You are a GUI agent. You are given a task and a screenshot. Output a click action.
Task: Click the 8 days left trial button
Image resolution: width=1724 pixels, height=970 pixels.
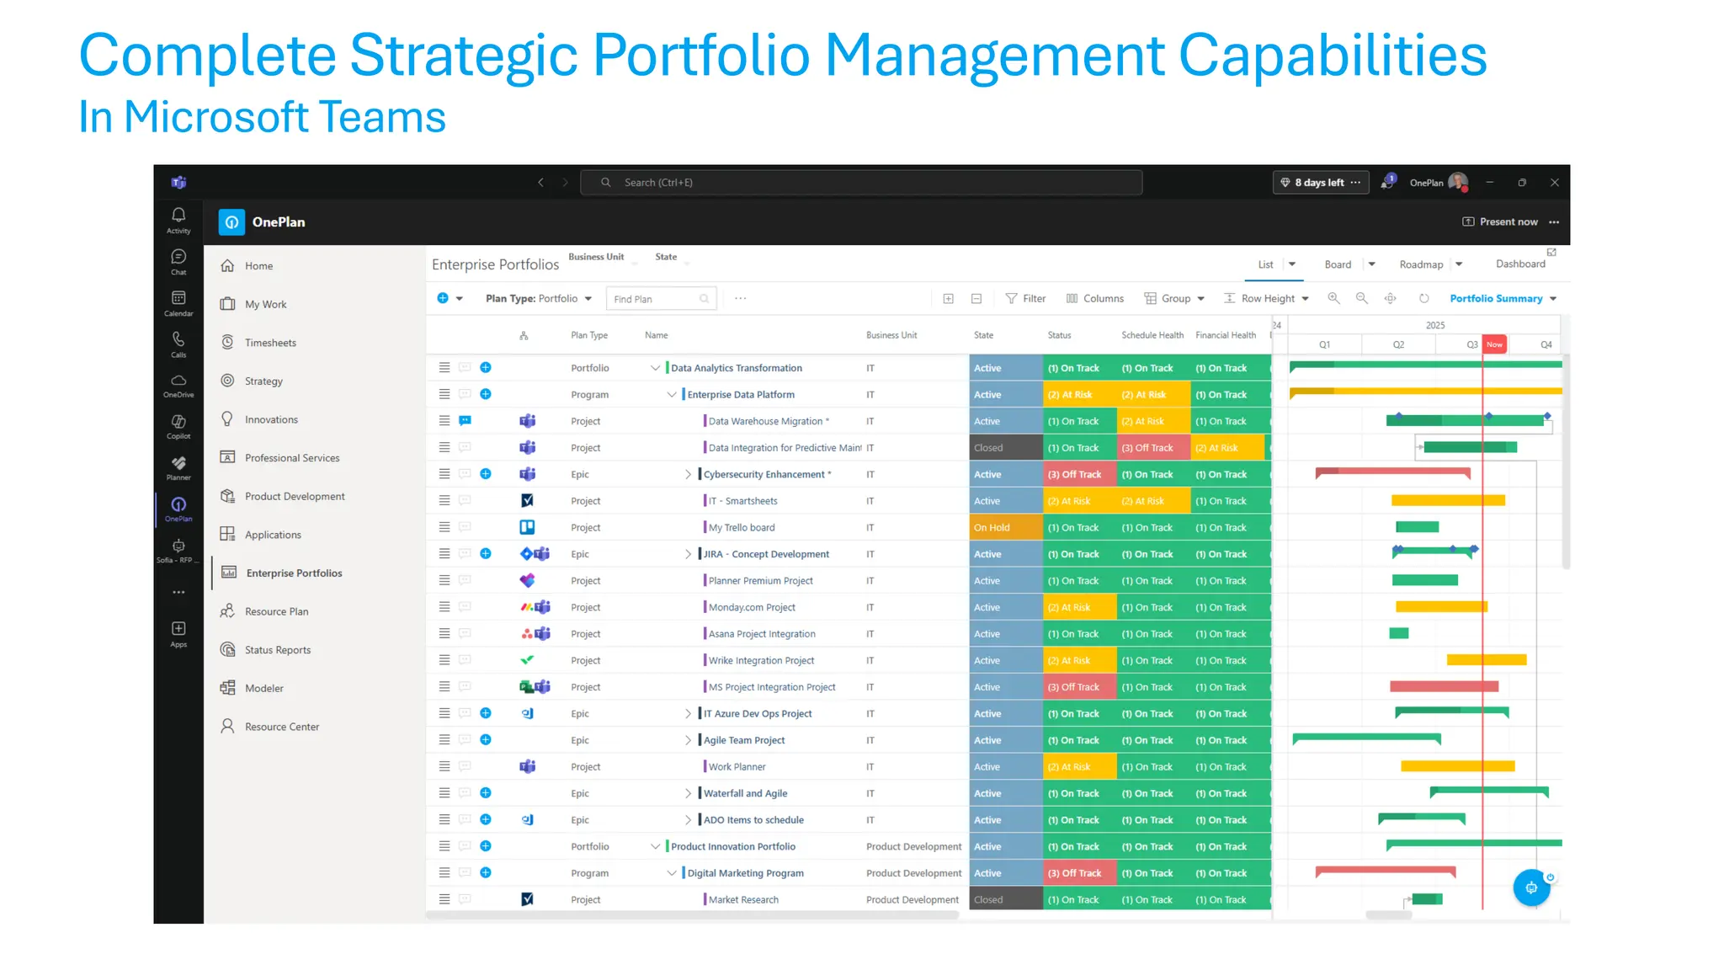coord(1320,182)
